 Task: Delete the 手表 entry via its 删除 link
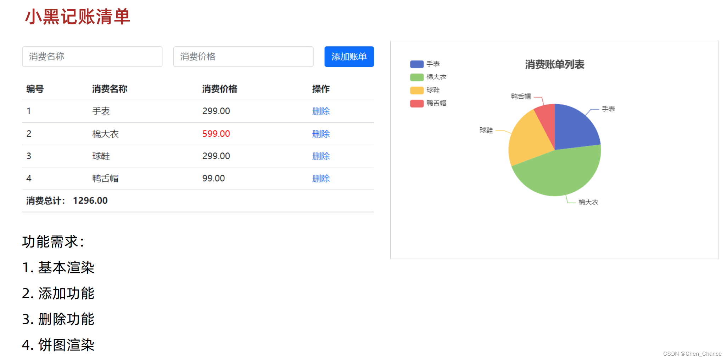321,111
